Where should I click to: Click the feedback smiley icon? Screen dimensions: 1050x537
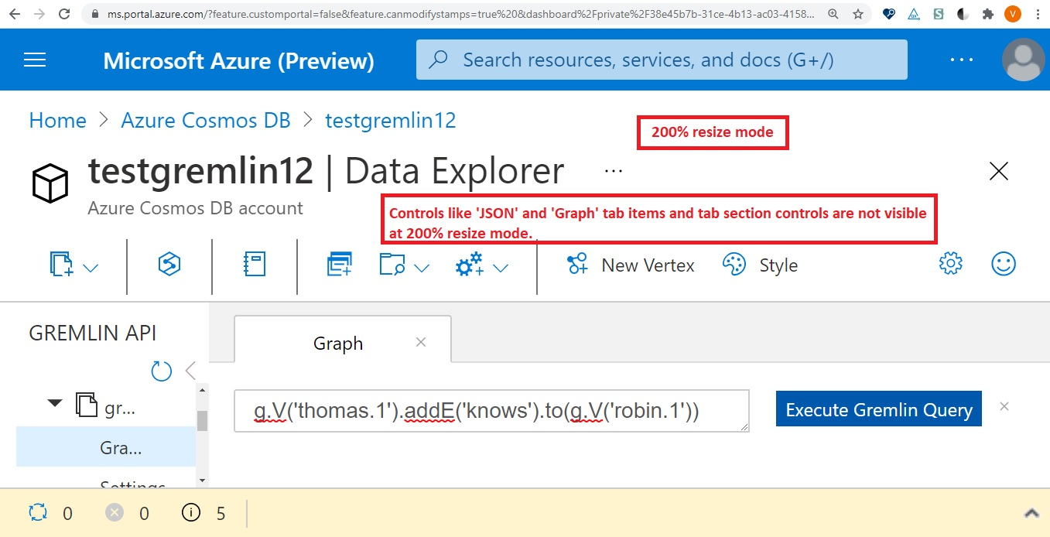(x=1003, y=264)
